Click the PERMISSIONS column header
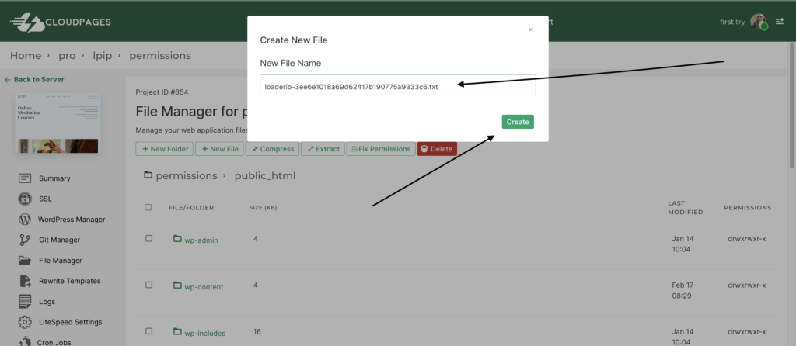This screenshot has width=796, height=346. [x=747, y=208]
